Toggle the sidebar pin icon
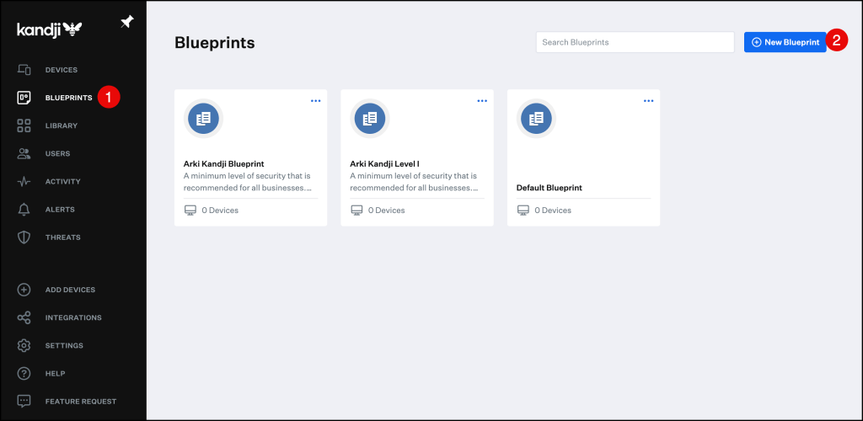The height and width of the screenshot is (421, 863). pyautogui.click(x=127, y=22)
